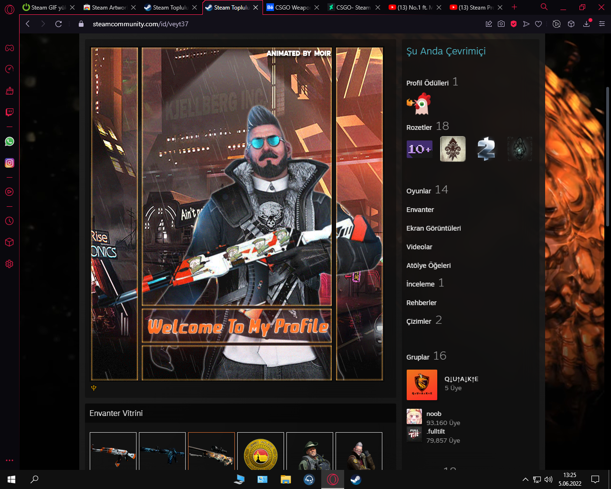611x489 pixels.
Task: Bookmark this page with the heart icon
Action: [x=538, y=24]
